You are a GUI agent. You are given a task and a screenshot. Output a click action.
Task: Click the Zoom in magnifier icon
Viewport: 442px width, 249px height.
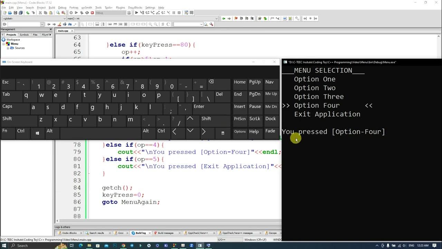pyautogui.click(x=150, y=24)
